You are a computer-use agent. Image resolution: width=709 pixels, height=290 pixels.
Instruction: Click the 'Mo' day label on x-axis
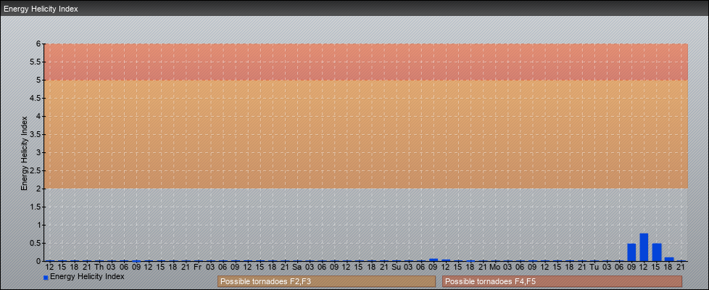pos(495,267)
